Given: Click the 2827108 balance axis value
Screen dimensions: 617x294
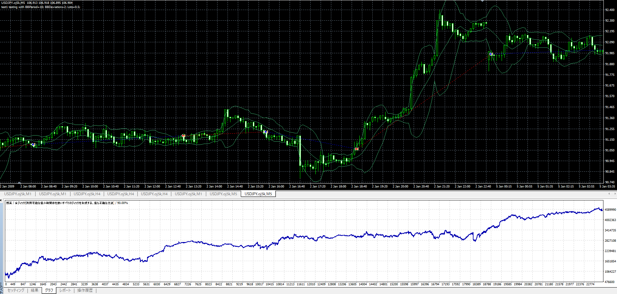Looking at the screenshot, I should point(610,241).
